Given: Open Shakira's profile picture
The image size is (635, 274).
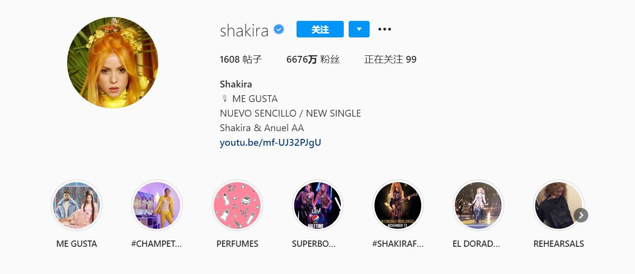Looking at the screenshot, I should (x=112, y=63).
